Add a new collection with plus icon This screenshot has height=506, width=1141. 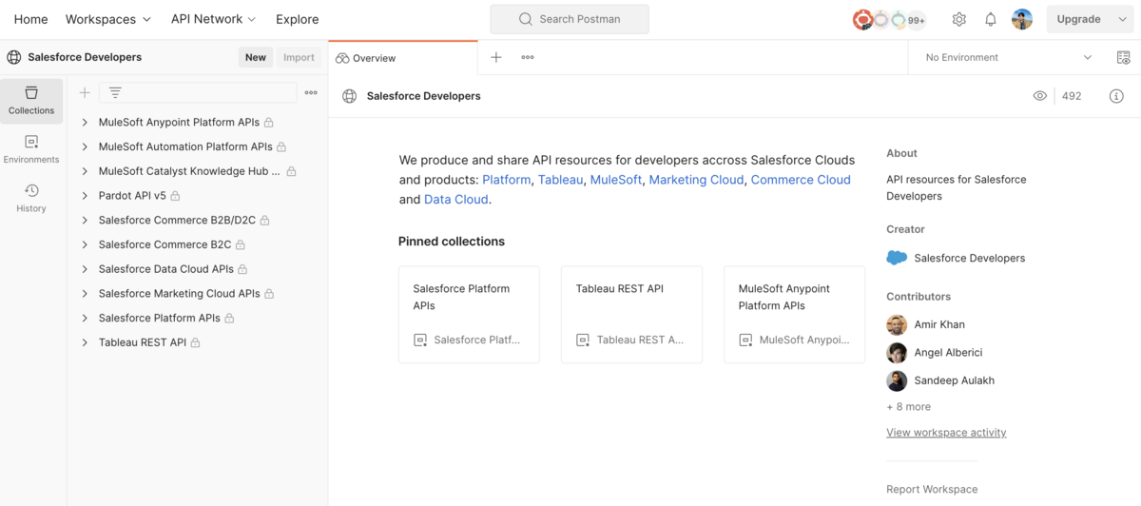click(85, 92)
